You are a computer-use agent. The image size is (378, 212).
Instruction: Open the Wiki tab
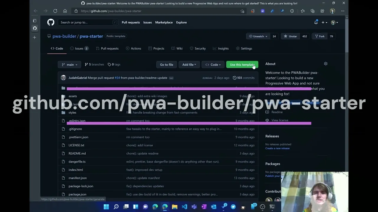pos(177,48)
